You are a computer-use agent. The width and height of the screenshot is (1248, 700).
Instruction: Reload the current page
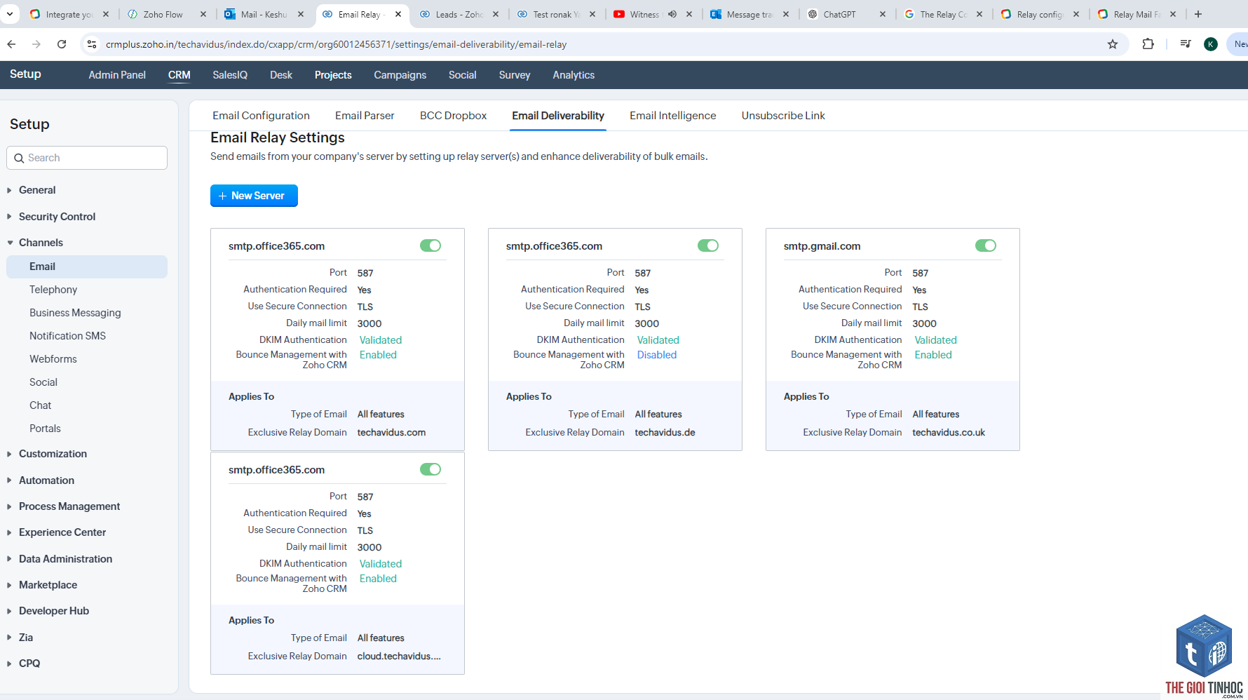(62, 44)
